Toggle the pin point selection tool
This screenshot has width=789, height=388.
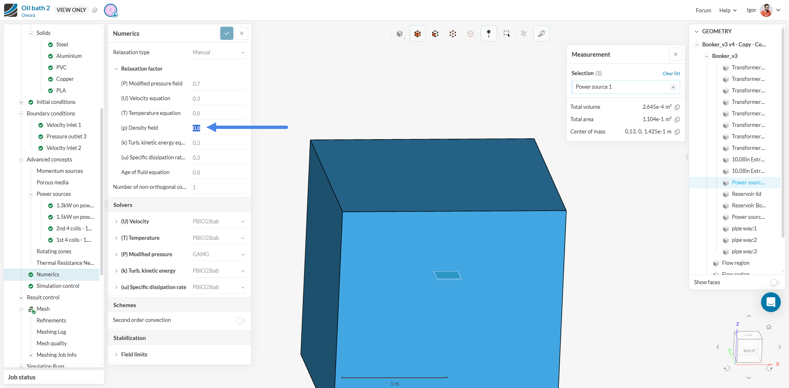point(489,34)
